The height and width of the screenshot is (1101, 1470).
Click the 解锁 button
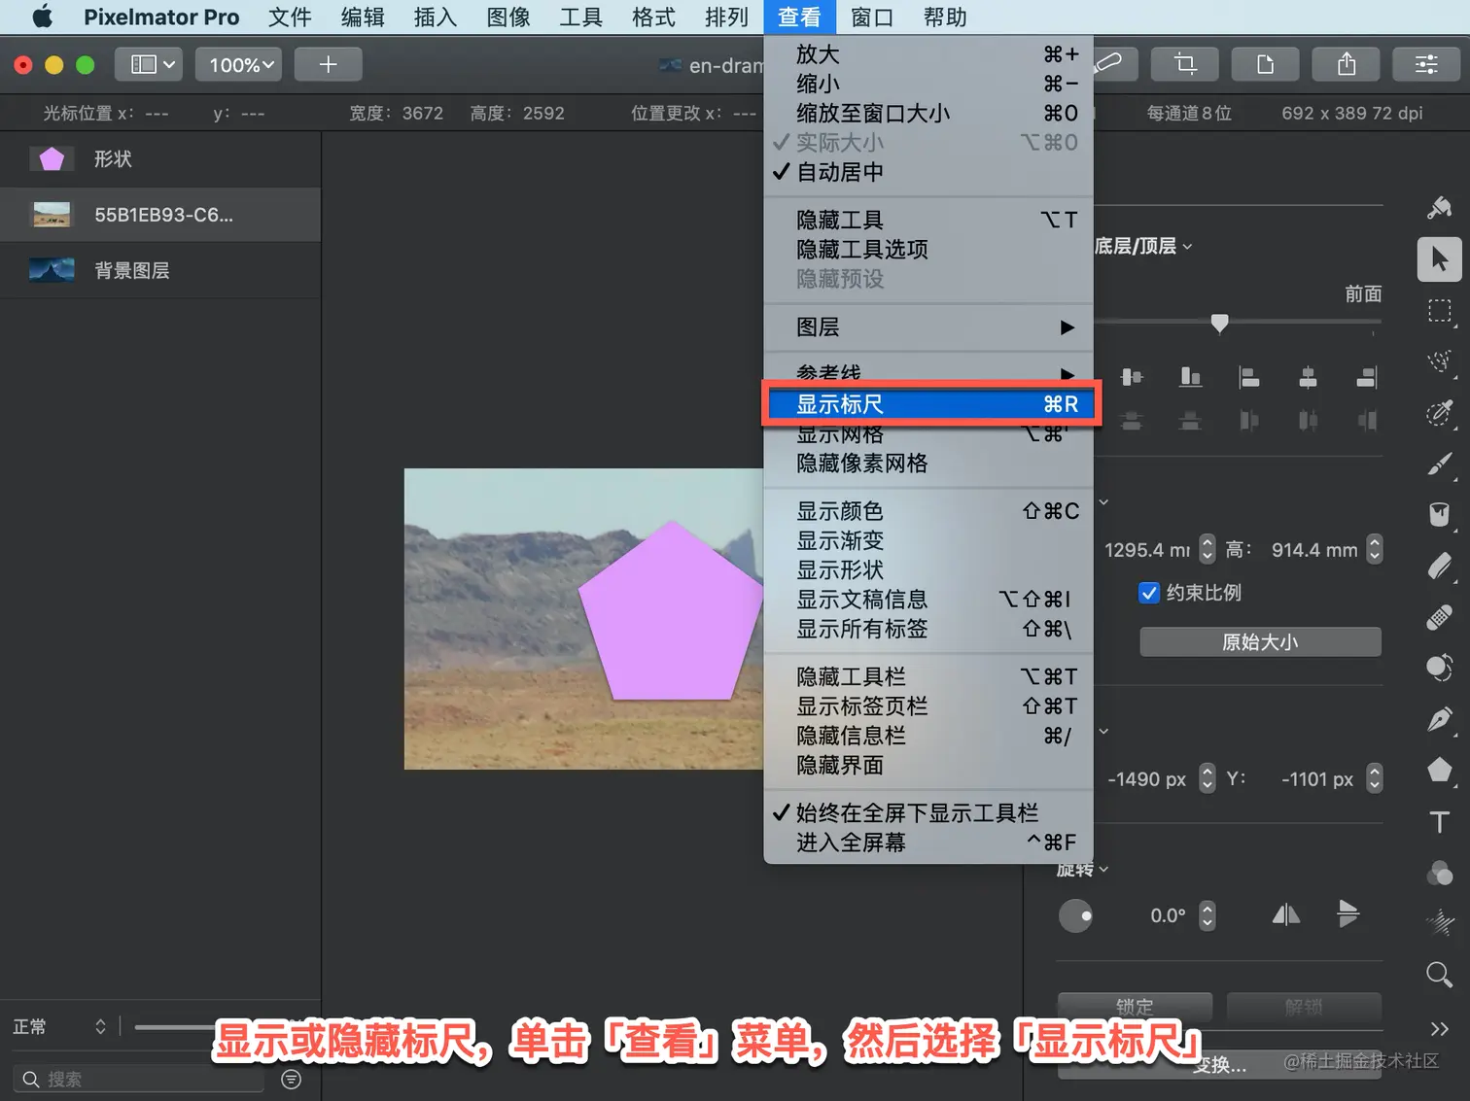pyautogui.click(x=1304, y=1007)
